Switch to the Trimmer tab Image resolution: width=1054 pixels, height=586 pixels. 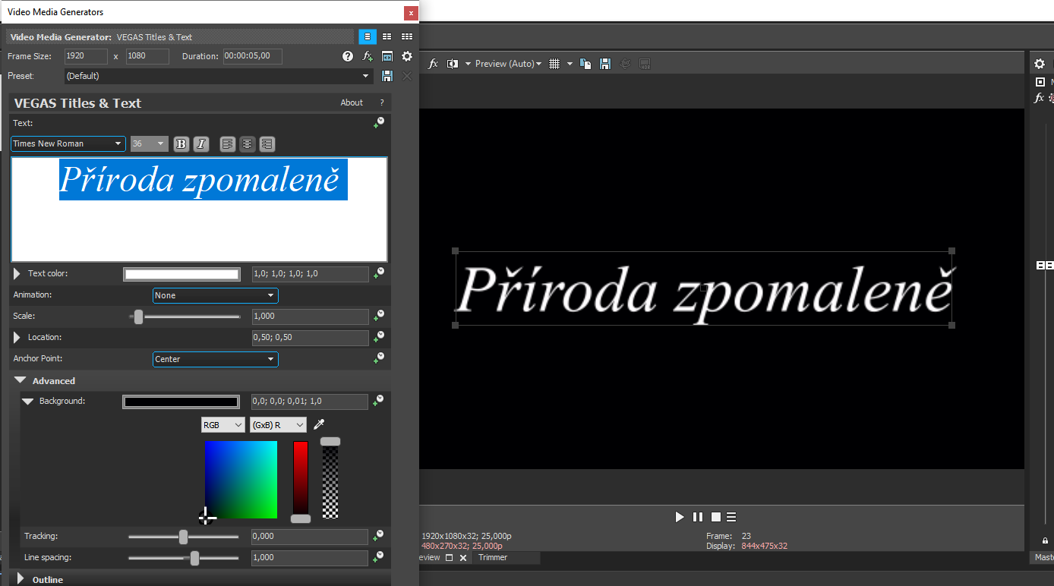click(493, 557)
